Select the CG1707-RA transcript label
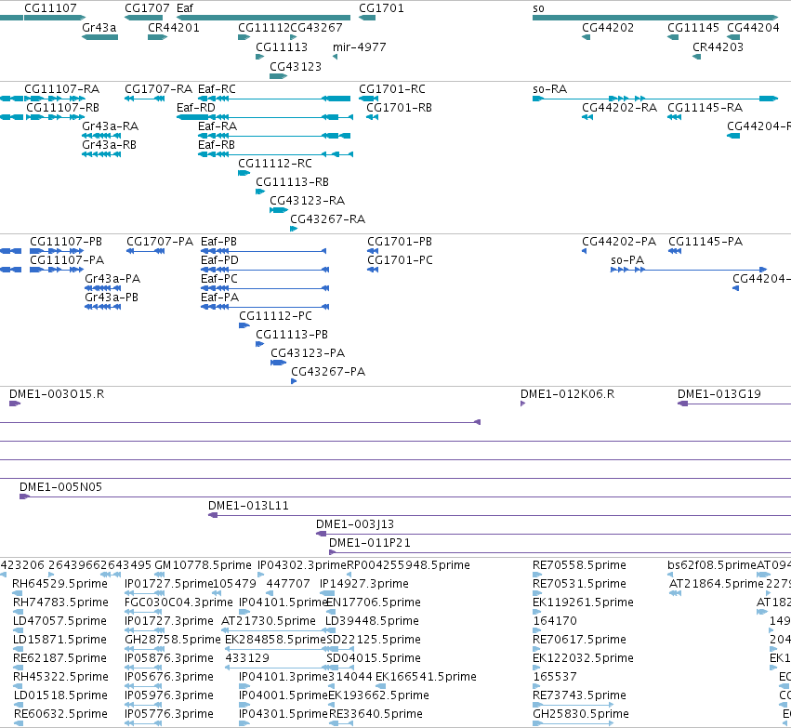The image size is (791, 728). 158,89
